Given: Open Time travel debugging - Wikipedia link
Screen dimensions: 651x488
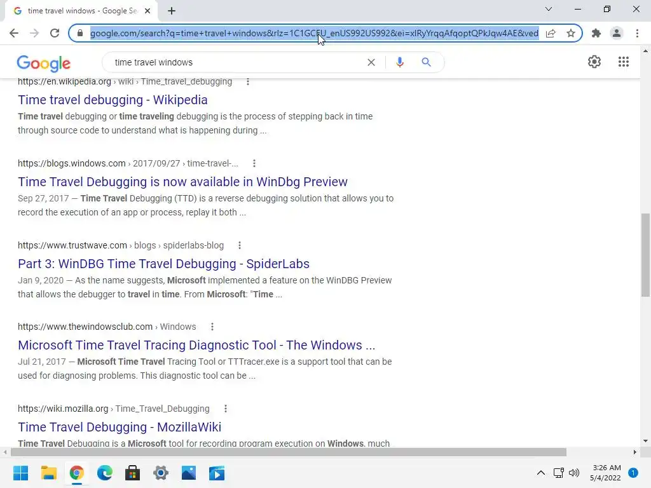Looking at the screenshot, I should coord(113,100).
